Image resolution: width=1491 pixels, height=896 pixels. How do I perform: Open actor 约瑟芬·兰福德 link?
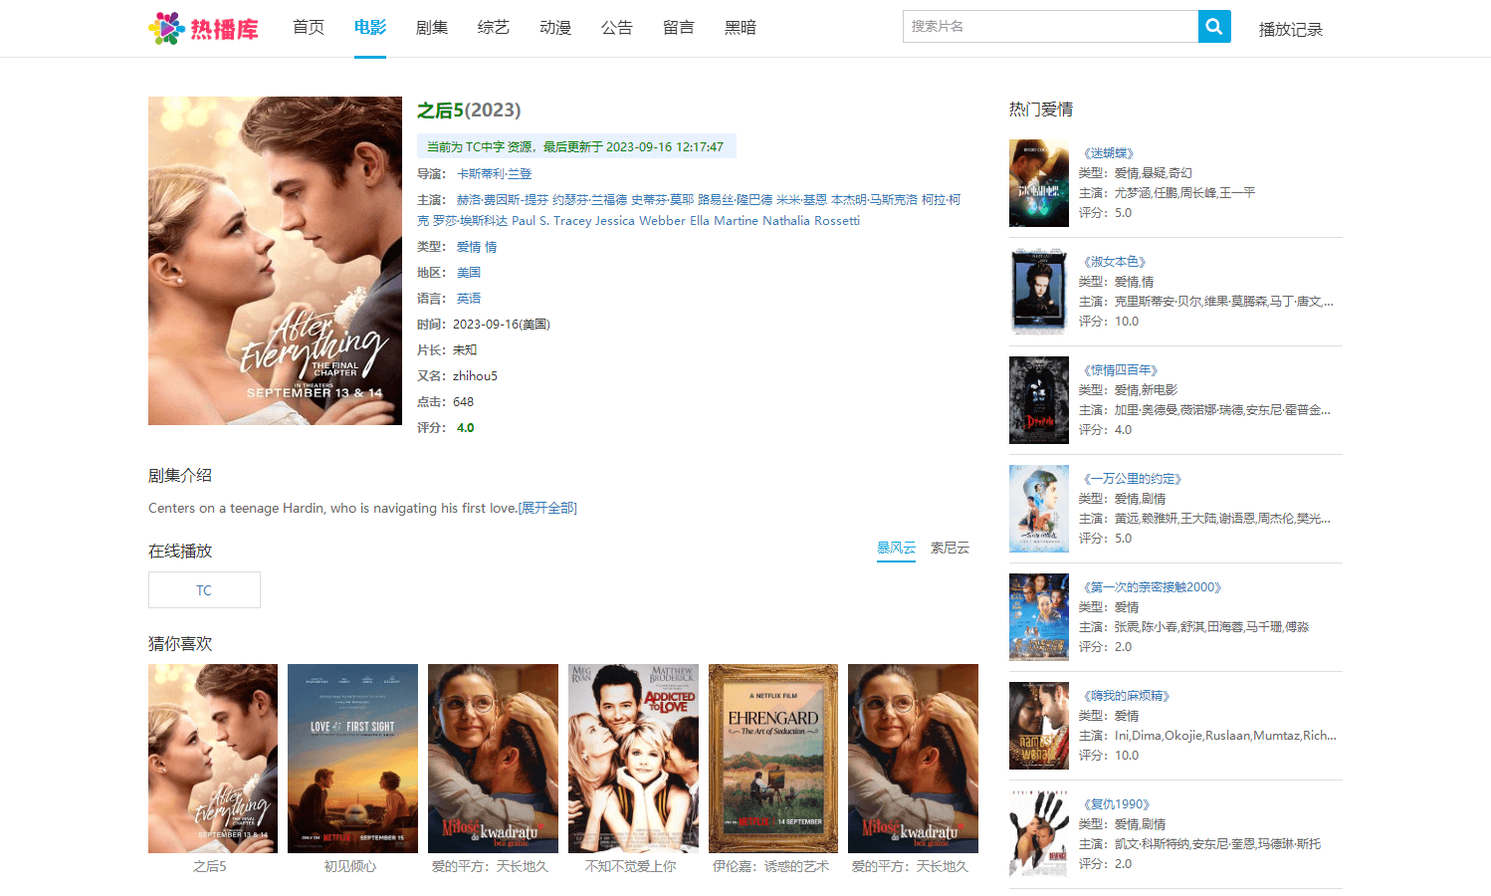(x=590, y=200)
